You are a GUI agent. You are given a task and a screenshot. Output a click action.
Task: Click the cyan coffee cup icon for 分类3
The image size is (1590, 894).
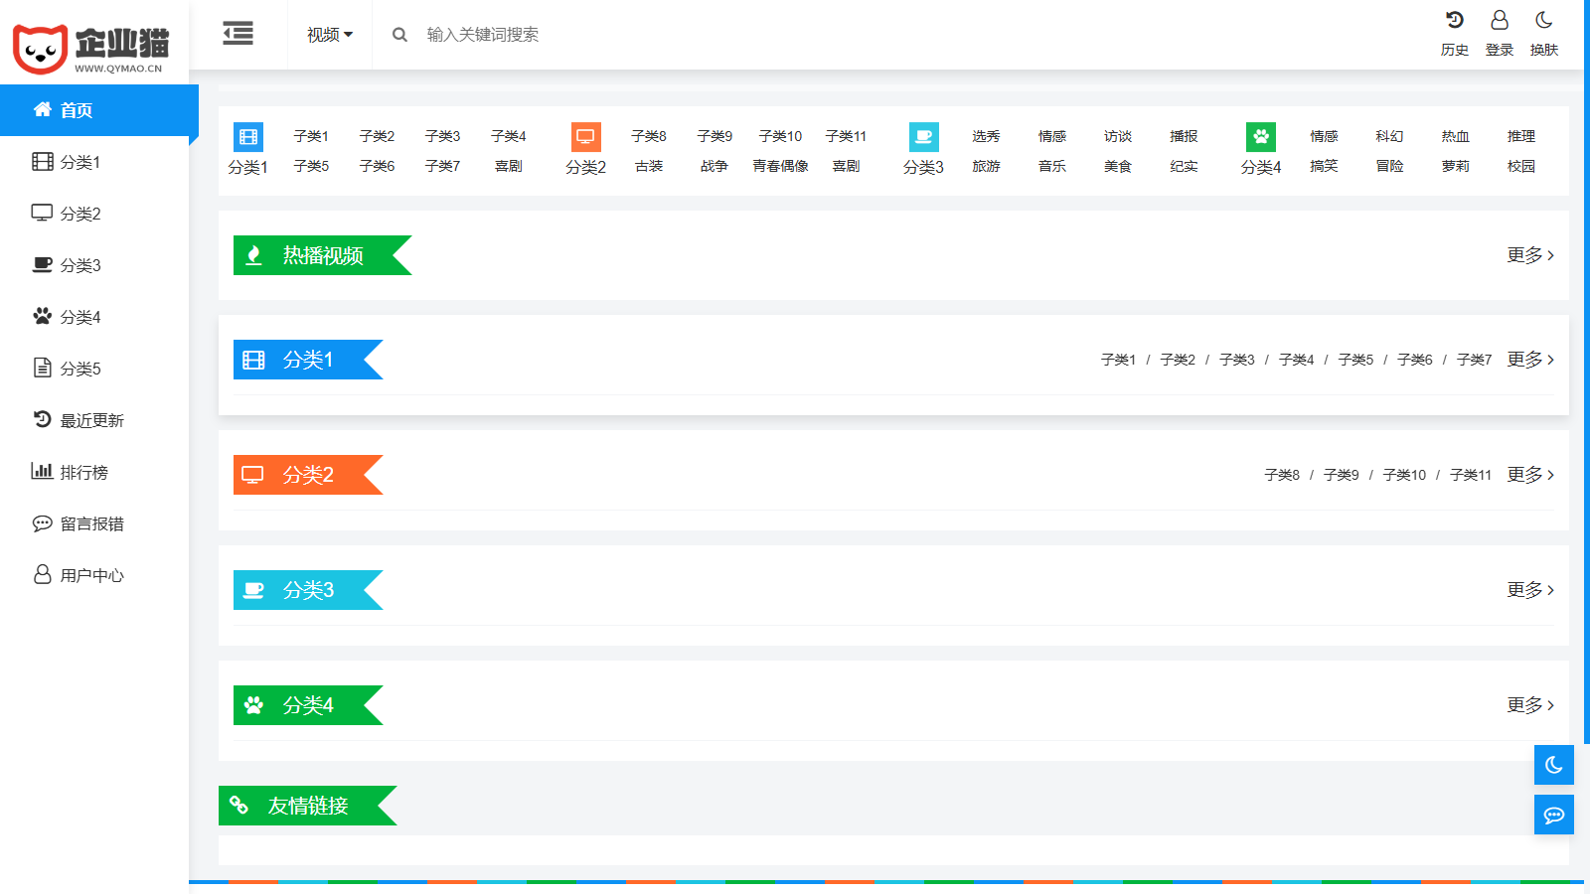tap(923, 137)
